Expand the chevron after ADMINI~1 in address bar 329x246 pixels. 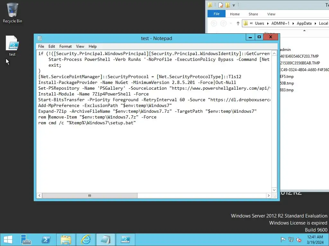293,23
